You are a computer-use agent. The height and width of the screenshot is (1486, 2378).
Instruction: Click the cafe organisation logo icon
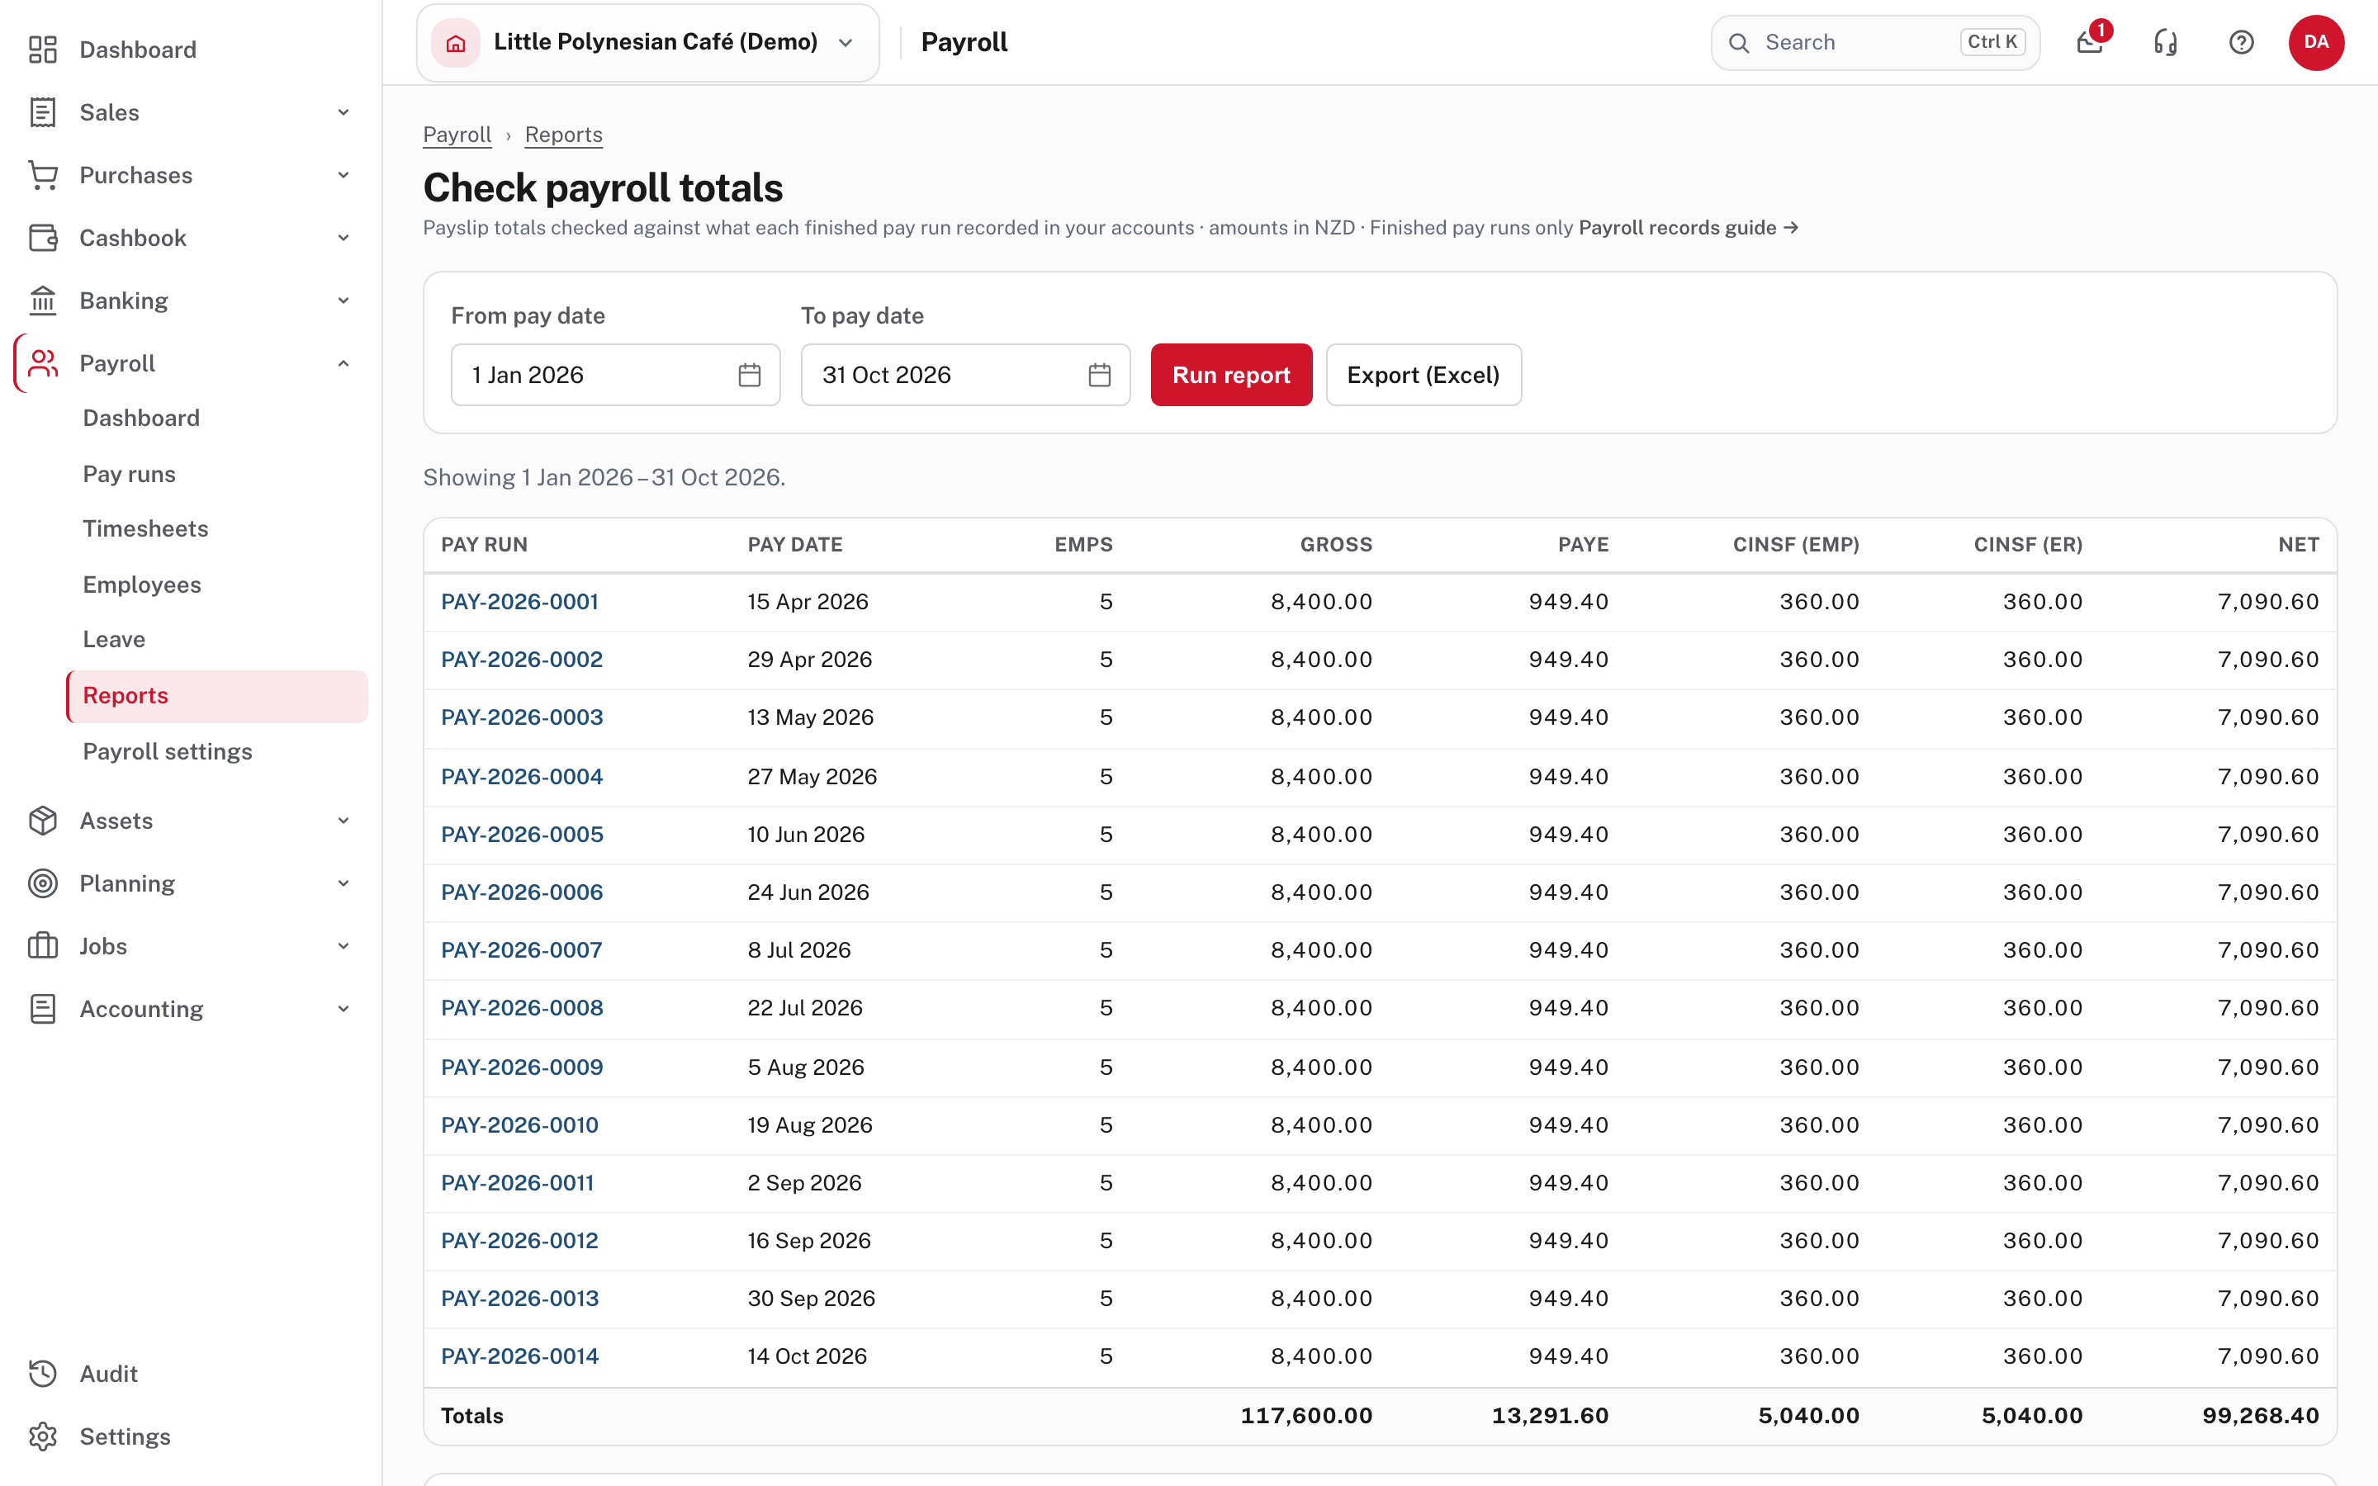pos(456,43)
